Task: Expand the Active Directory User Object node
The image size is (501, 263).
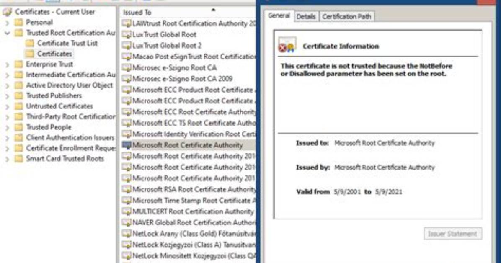Action: click(x=7, y=86)
